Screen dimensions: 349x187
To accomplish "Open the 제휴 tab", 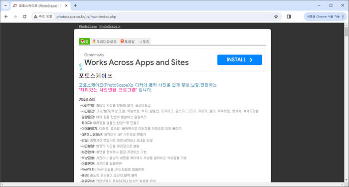I will tap(144, 41).
